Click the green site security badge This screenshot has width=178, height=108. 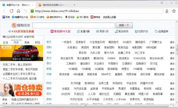pyautogui.click(x=32, y=11)
